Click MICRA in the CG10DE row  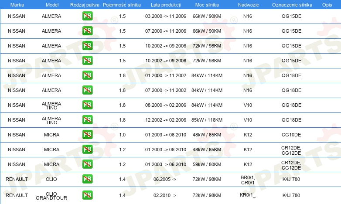click(x=51, y=135)
